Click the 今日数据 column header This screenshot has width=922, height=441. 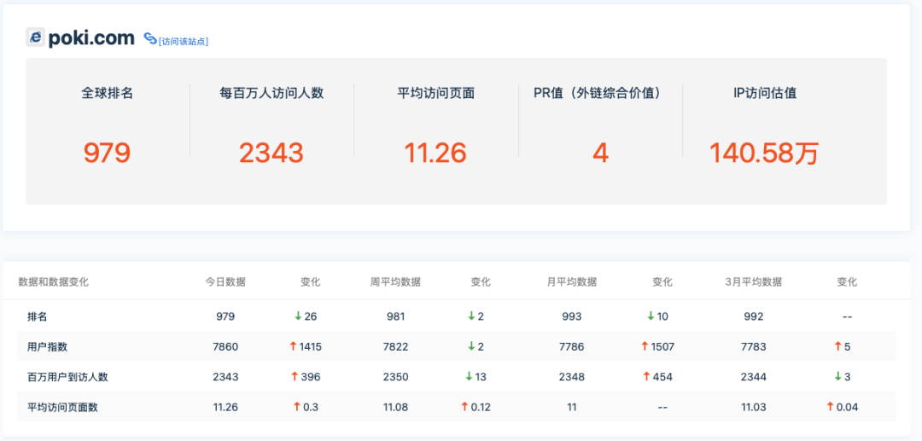(x=225, y=281)
